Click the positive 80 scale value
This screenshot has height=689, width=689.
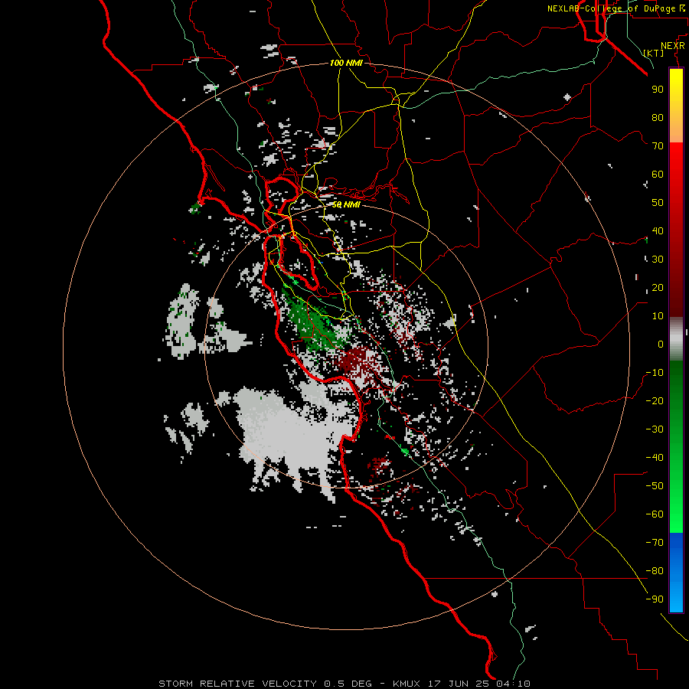(658, 117)
